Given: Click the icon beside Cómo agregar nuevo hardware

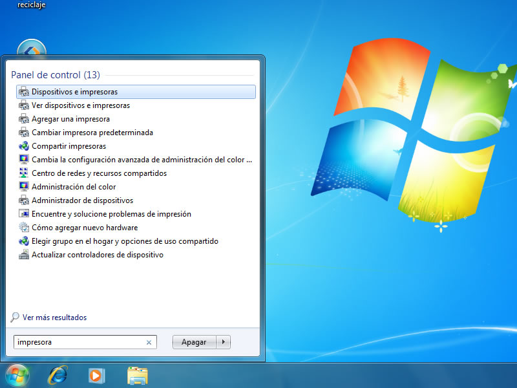Looking at the screenshot, I should click(x=24, y=228).
